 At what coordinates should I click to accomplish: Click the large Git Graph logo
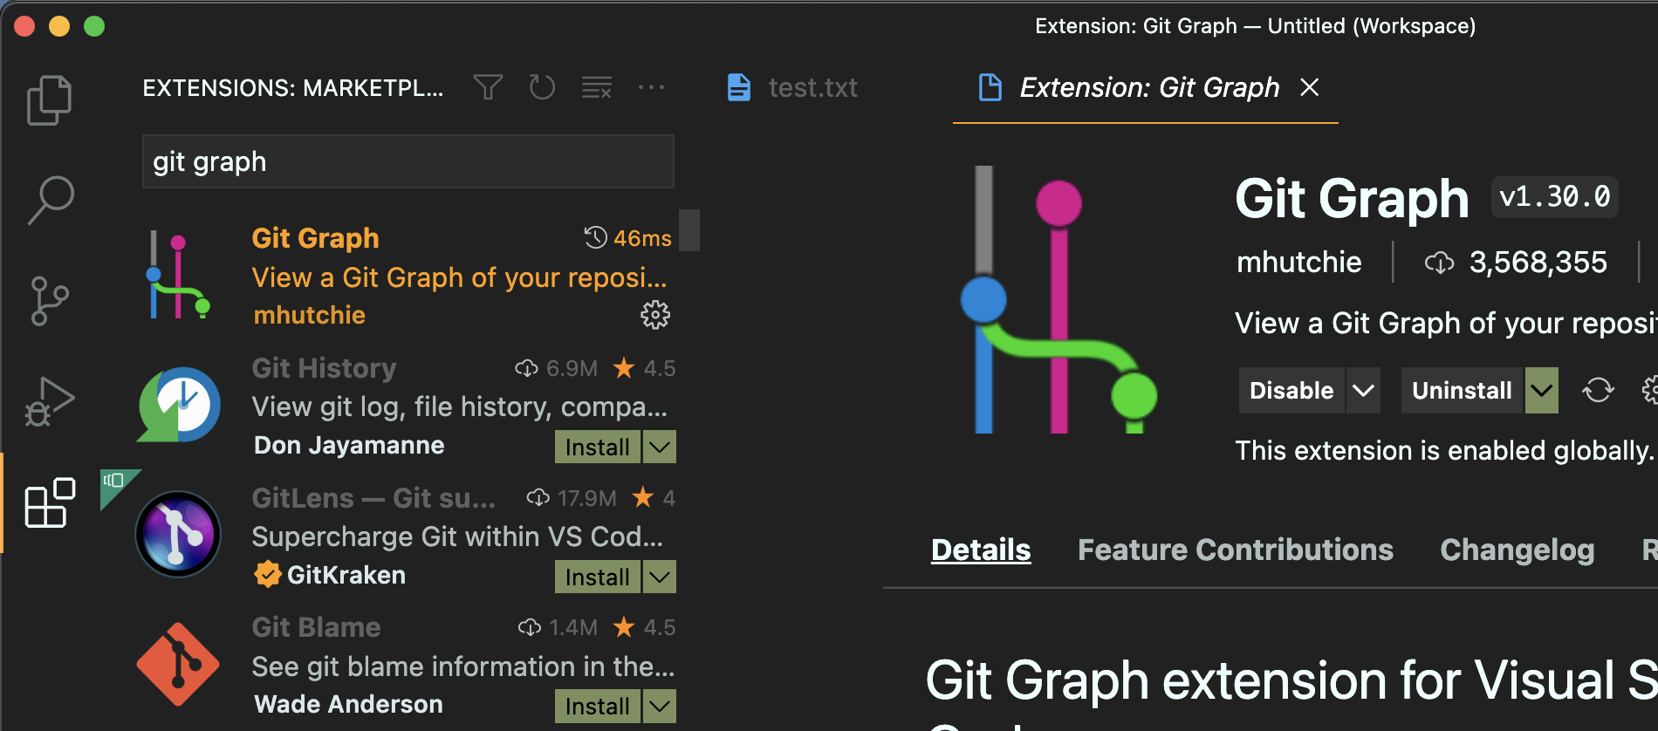[1059, 300]
